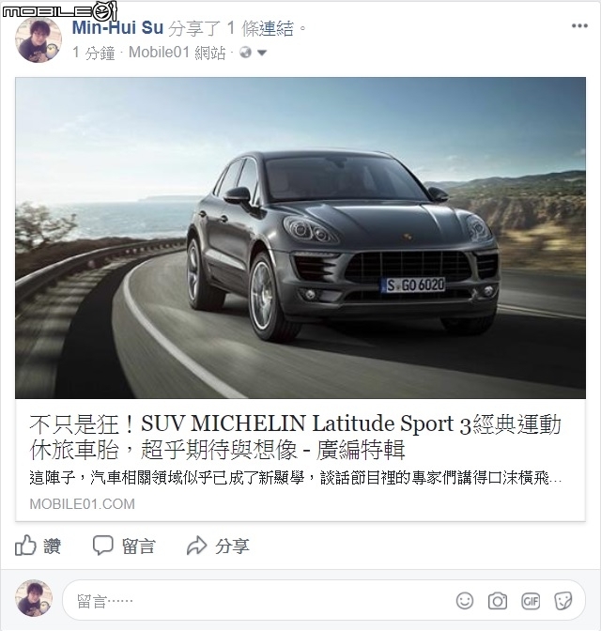
Task: Open the MICHELIN Latitude Sport 3 article title
Action: 296,437
